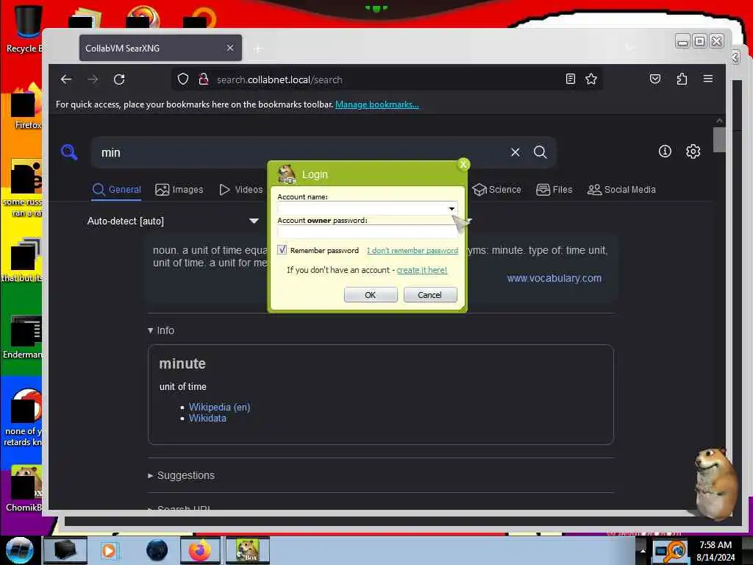The height and width of the screenshot is (565, 753).
Task: Click the taskbar clock showing 7:58 AM
Action: click(715, 550)
